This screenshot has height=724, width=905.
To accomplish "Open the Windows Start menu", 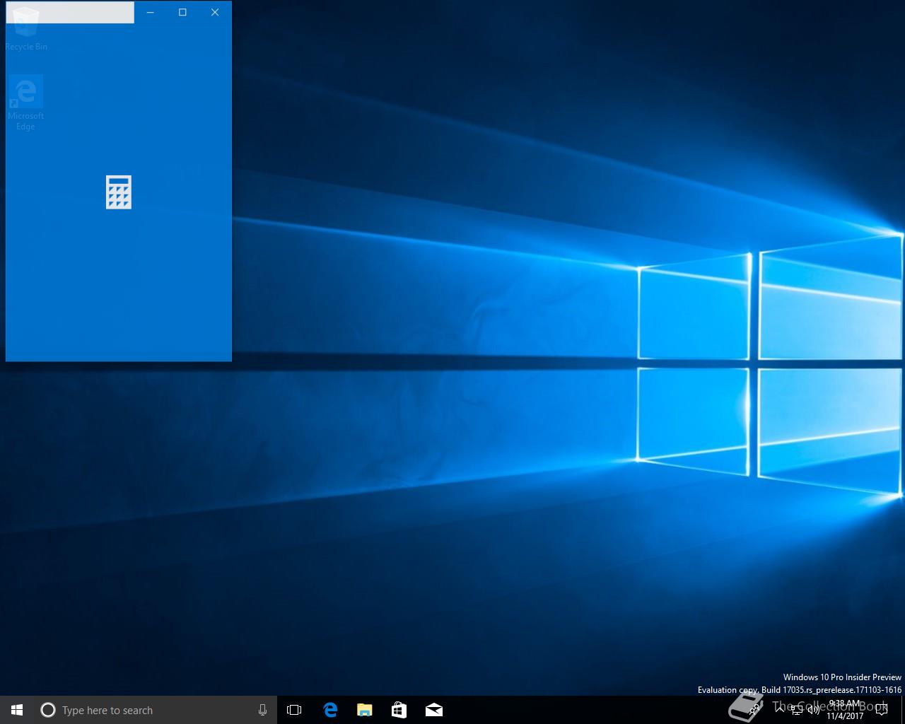I will point(17,710).
